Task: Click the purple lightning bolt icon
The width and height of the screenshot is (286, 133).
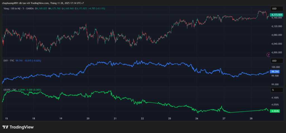Action: click(x=269, y=55)
